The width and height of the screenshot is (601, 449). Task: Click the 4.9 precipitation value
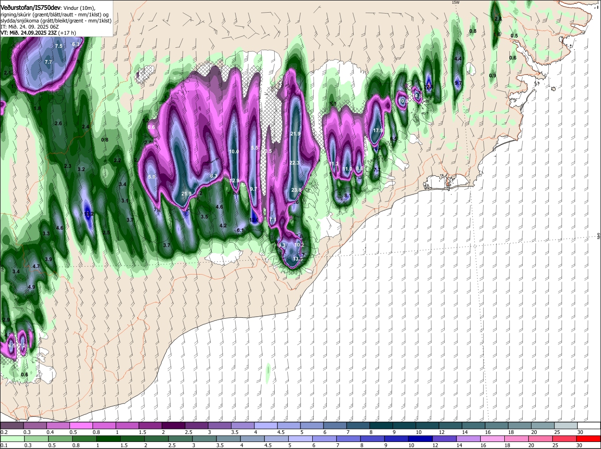pyautogui.click(x=31, y=287)
